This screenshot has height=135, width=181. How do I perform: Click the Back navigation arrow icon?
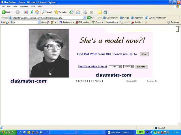(4, 12)
